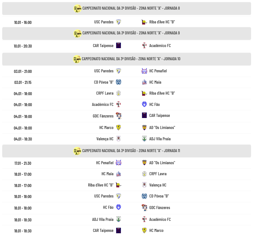Select Valença HC team name in Jornada 10
Image resolution: width=253 pixels, height=236 pixels.
coord(105,139)
